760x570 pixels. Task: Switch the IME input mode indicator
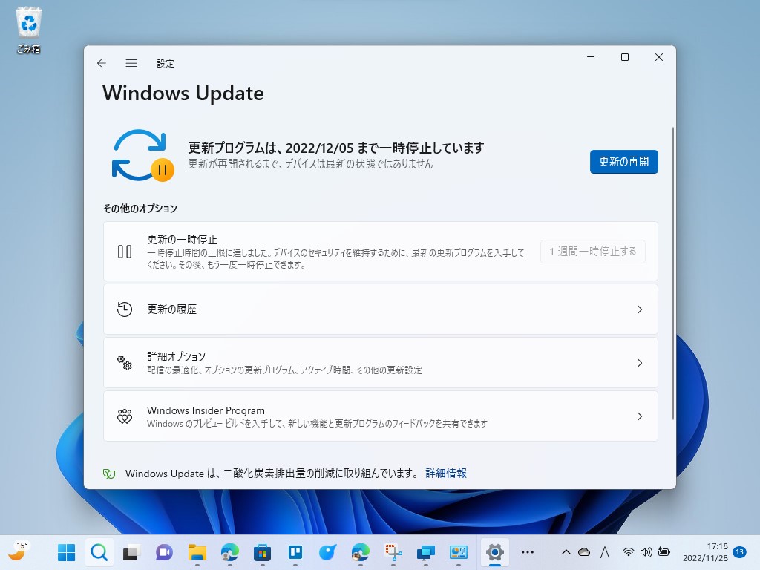point(604,552)
